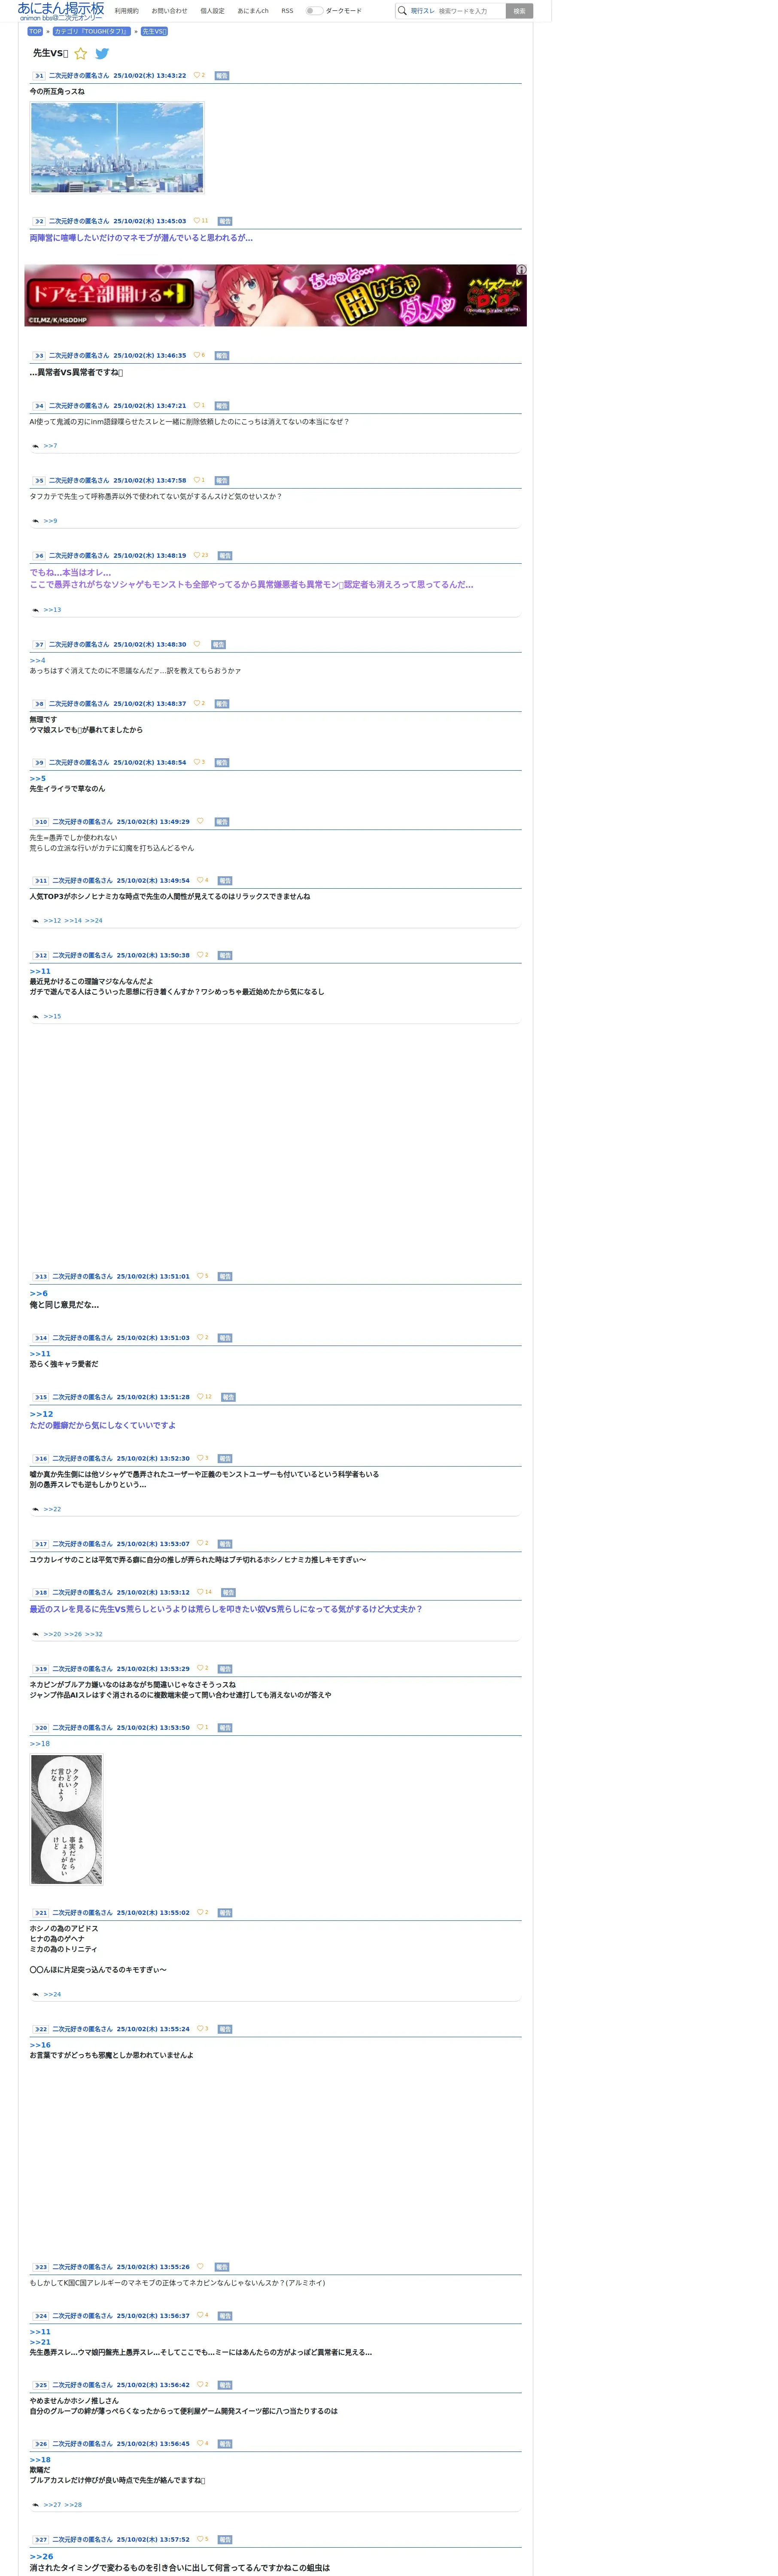This screenshot has width=778, height=2576.
Task: Click the >>16 anchor in post 22
Action: (40, 2045)
